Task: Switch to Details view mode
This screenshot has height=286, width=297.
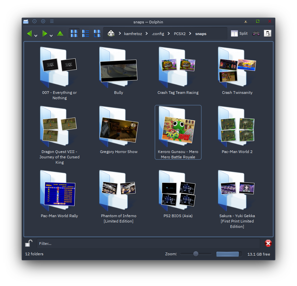Action: (97, 33)
